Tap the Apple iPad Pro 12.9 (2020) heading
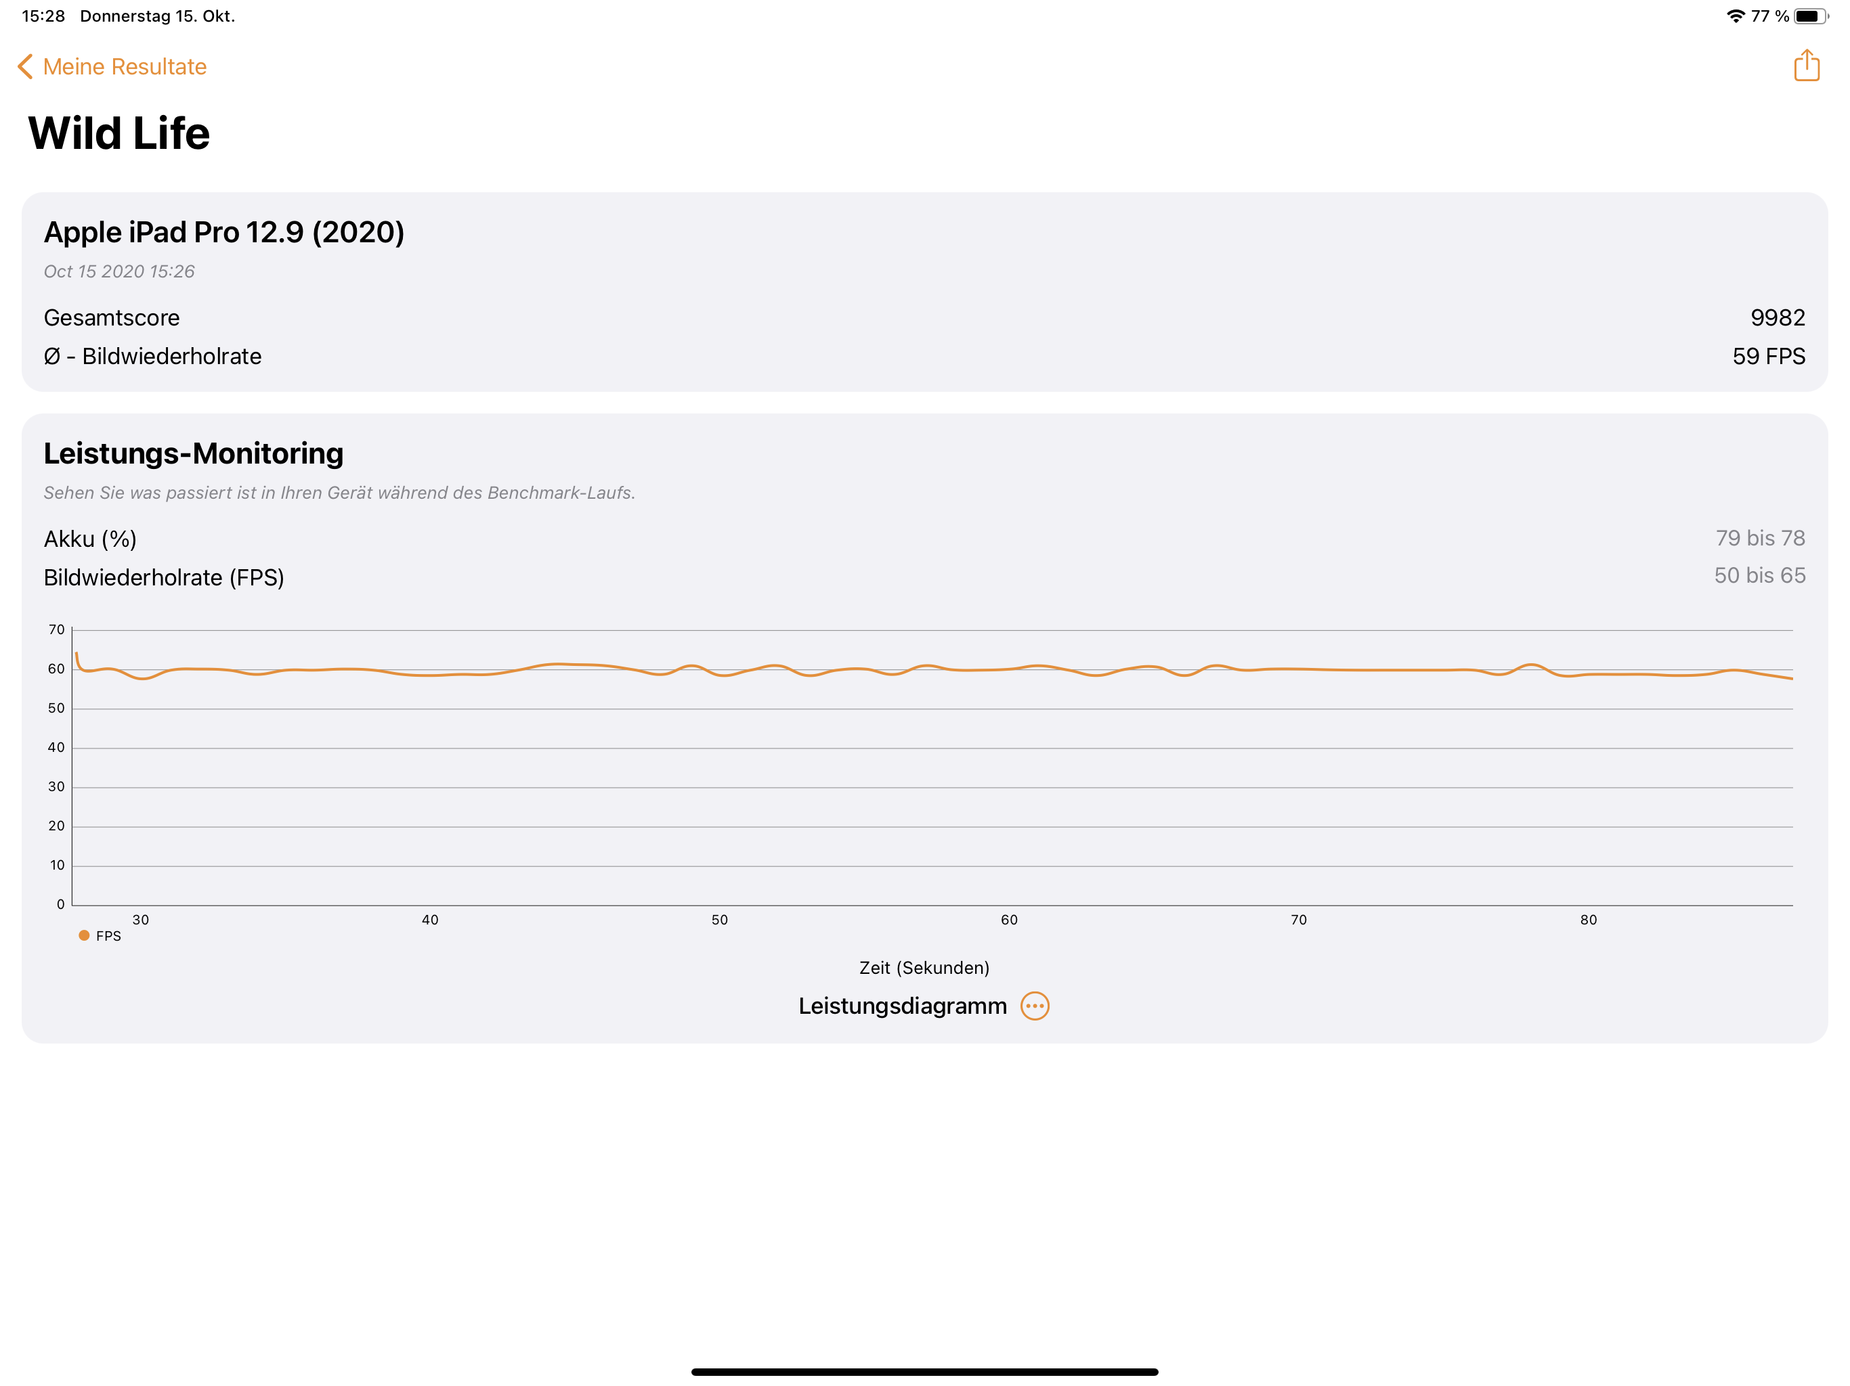This screenshot has height=1386, width=1850. (x=224, y=231)
